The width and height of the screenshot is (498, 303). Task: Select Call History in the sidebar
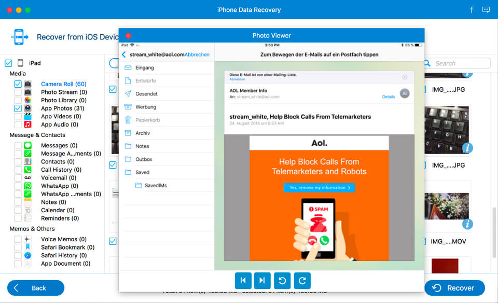click(61, 170)
